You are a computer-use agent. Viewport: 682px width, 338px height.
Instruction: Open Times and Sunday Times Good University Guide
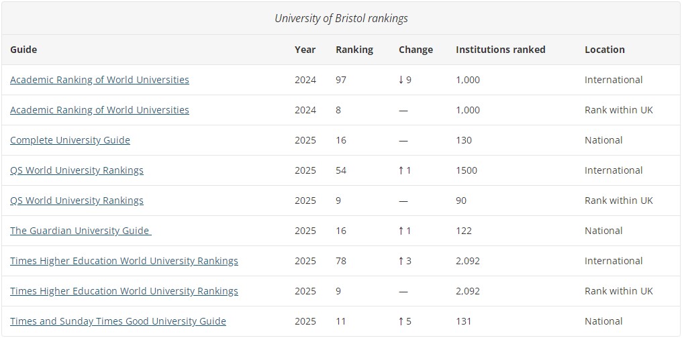(x=118, y=321)
